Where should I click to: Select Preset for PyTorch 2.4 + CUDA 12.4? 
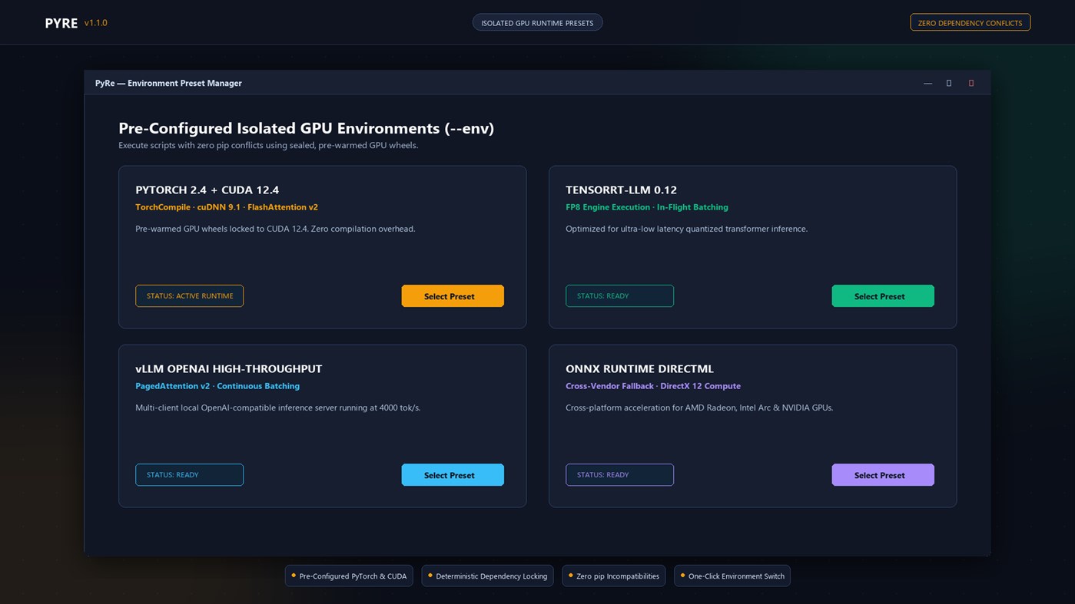[453, 296]
